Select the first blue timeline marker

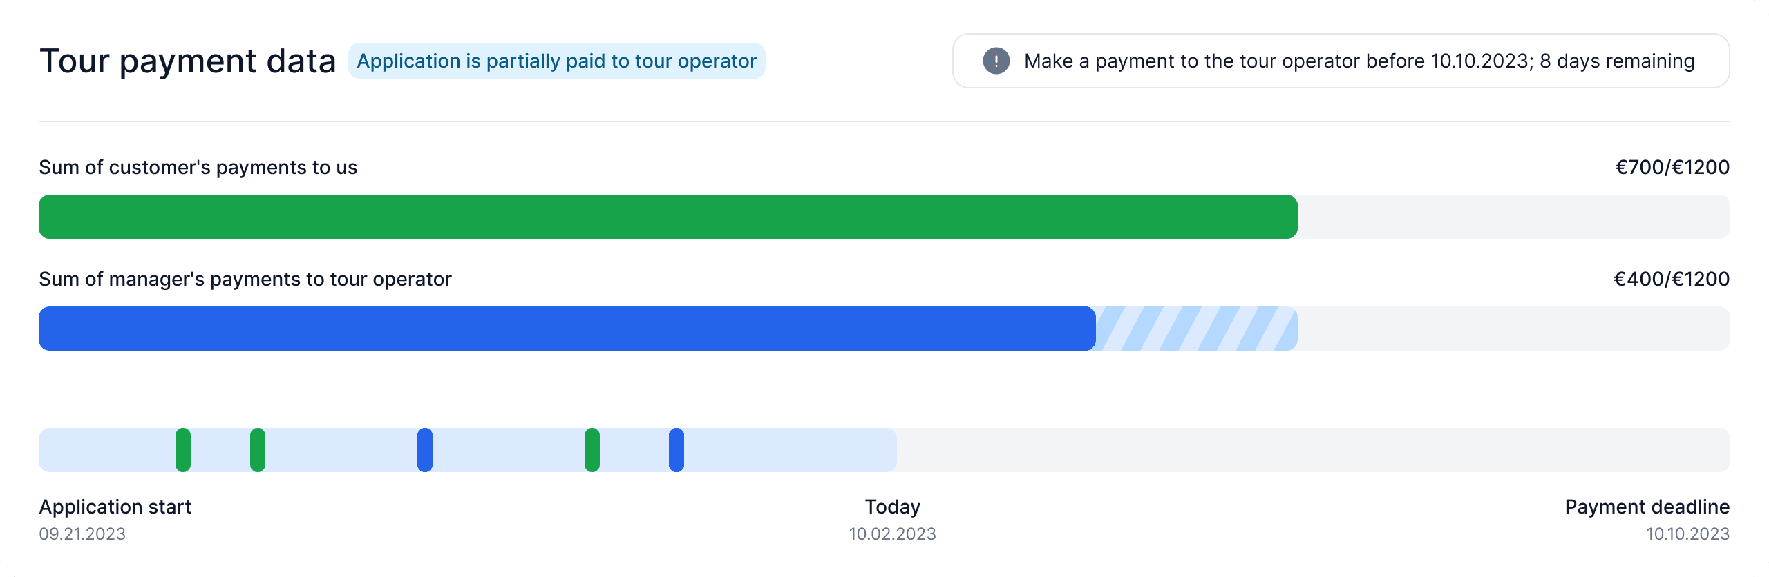click(425, 450)
